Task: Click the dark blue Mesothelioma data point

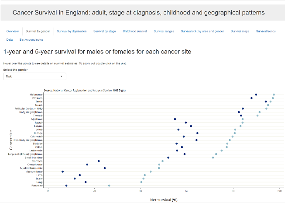Action: tap(62, 171)
